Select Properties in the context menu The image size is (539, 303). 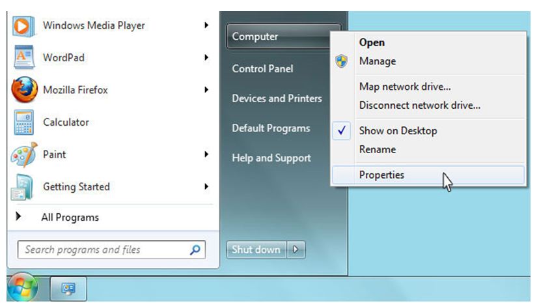pos(428,175)
